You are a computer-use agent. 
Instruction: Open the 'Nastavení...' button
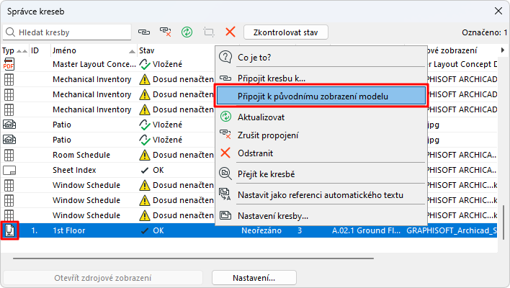click(254, 277)
